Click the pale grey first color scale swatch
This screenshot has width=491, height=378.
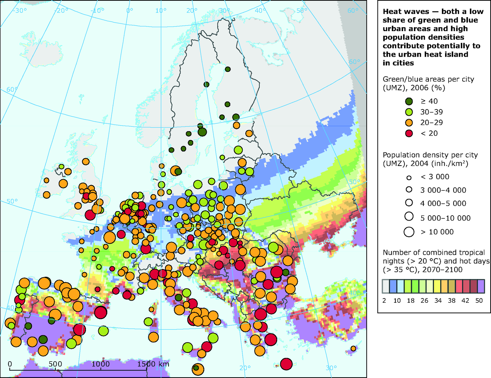click(385, 286)
